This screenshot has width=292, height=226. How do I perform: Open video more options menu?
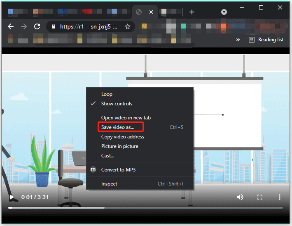click(x=280, y=197)
